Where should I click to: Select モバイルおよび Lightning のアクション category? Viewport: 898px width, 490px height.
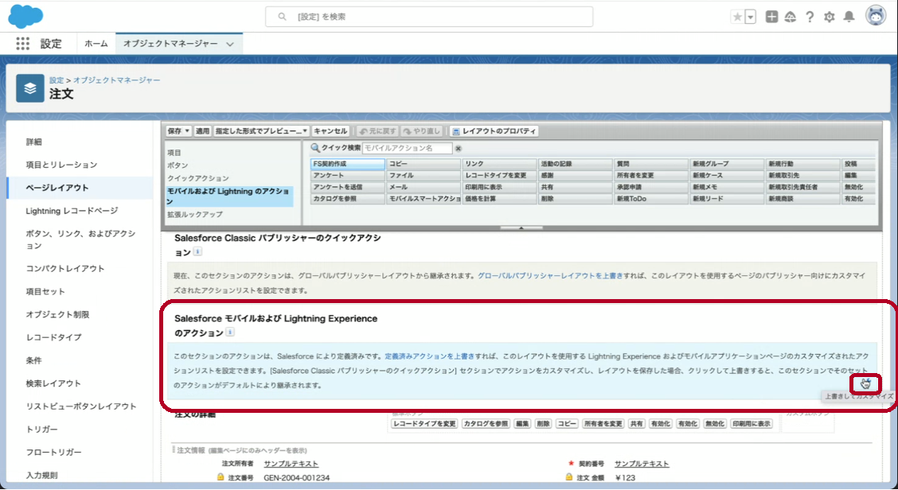229,196
